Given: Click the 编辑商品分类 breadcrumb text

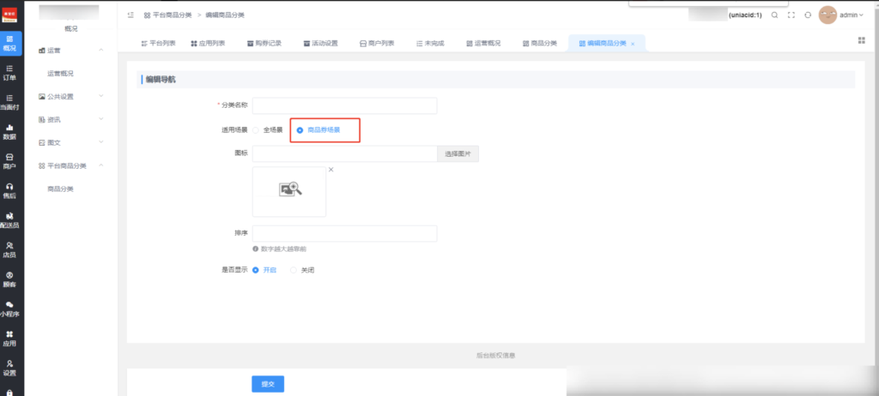Looking at the screenshot, I should click(225, 15).
